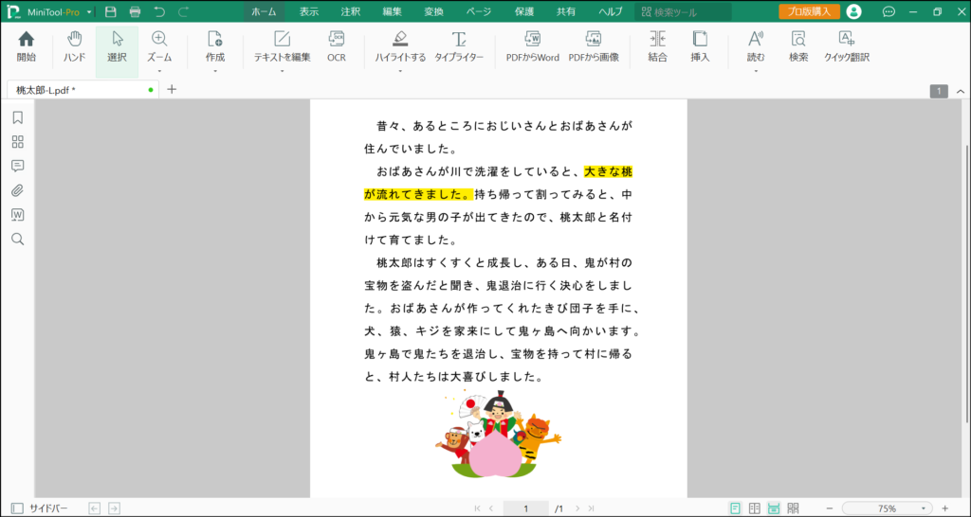Open the Word panel in sidebar
The height and width of the screenshot is (517, 971).
pyautogui.click(x=17, y=215)
